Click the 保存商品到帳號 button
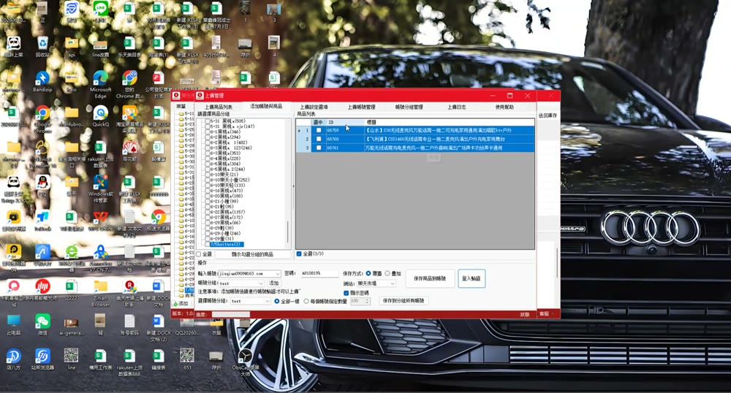This screenshot has height=393, width=731. pos(430,278)
